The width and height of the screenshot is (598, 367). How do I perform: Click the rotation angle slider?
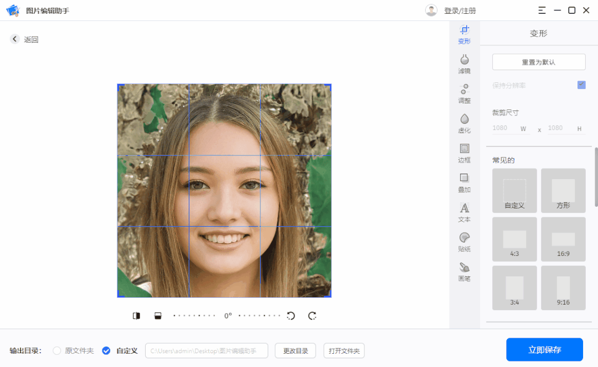point(227,315)
